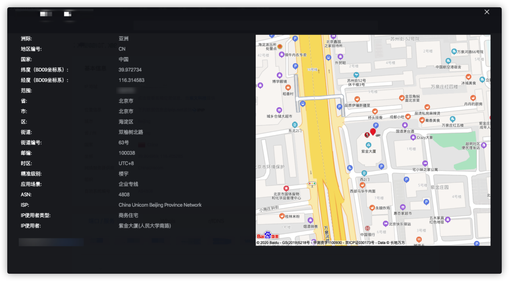
Task: Click the 海淀派出所处警点 police marker
Action: pos(280,46)
